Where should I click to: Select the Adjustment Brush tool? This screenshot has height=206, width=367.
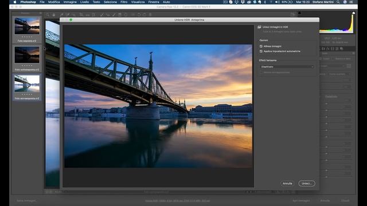[114, 15]
